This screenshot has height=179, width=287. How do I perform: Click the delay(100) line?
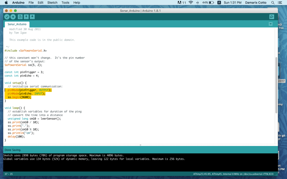(16, 137)
